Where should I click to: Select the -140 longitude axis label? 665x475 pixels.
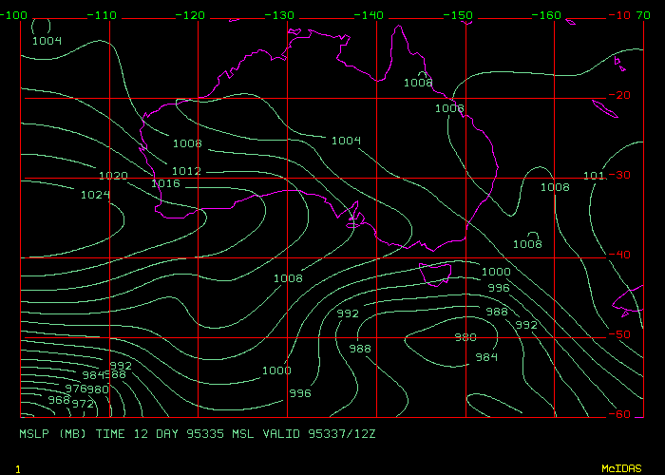click(x=371, y=16)
